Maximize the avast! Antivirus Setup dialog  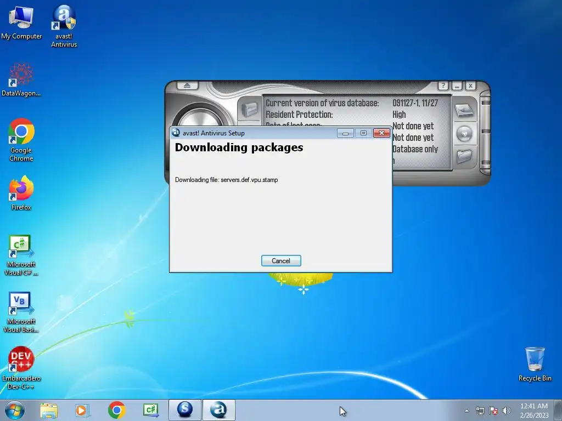[363, 133]
